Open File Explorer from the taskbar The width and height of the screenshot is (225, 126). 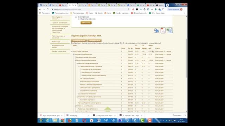(x=55, y=120)
